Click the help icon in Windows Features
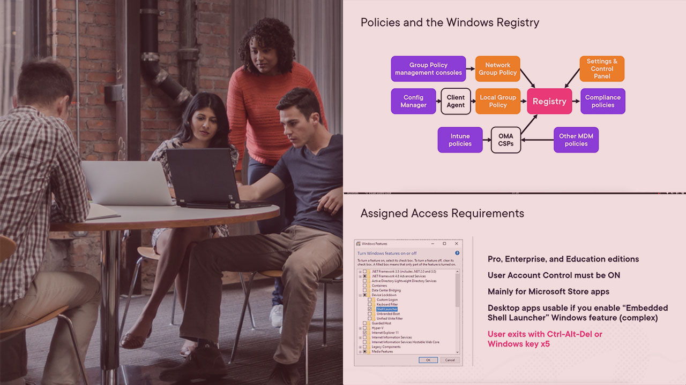 point(457,253)
